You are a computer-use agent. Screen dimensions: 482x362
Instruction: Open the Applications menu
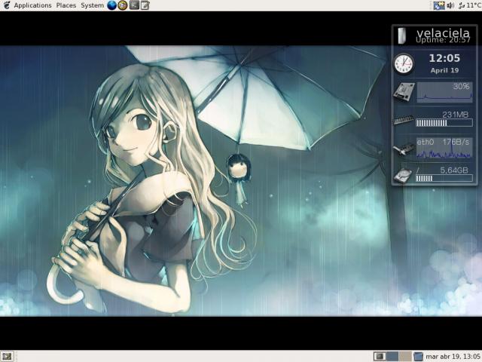pyautogui.click(x=32, y=5)
